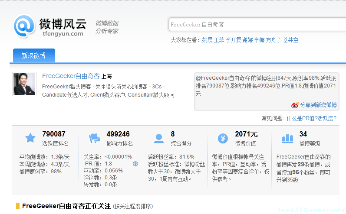Click the overall score value 8

pyautogui.click(x=172, y=134)
